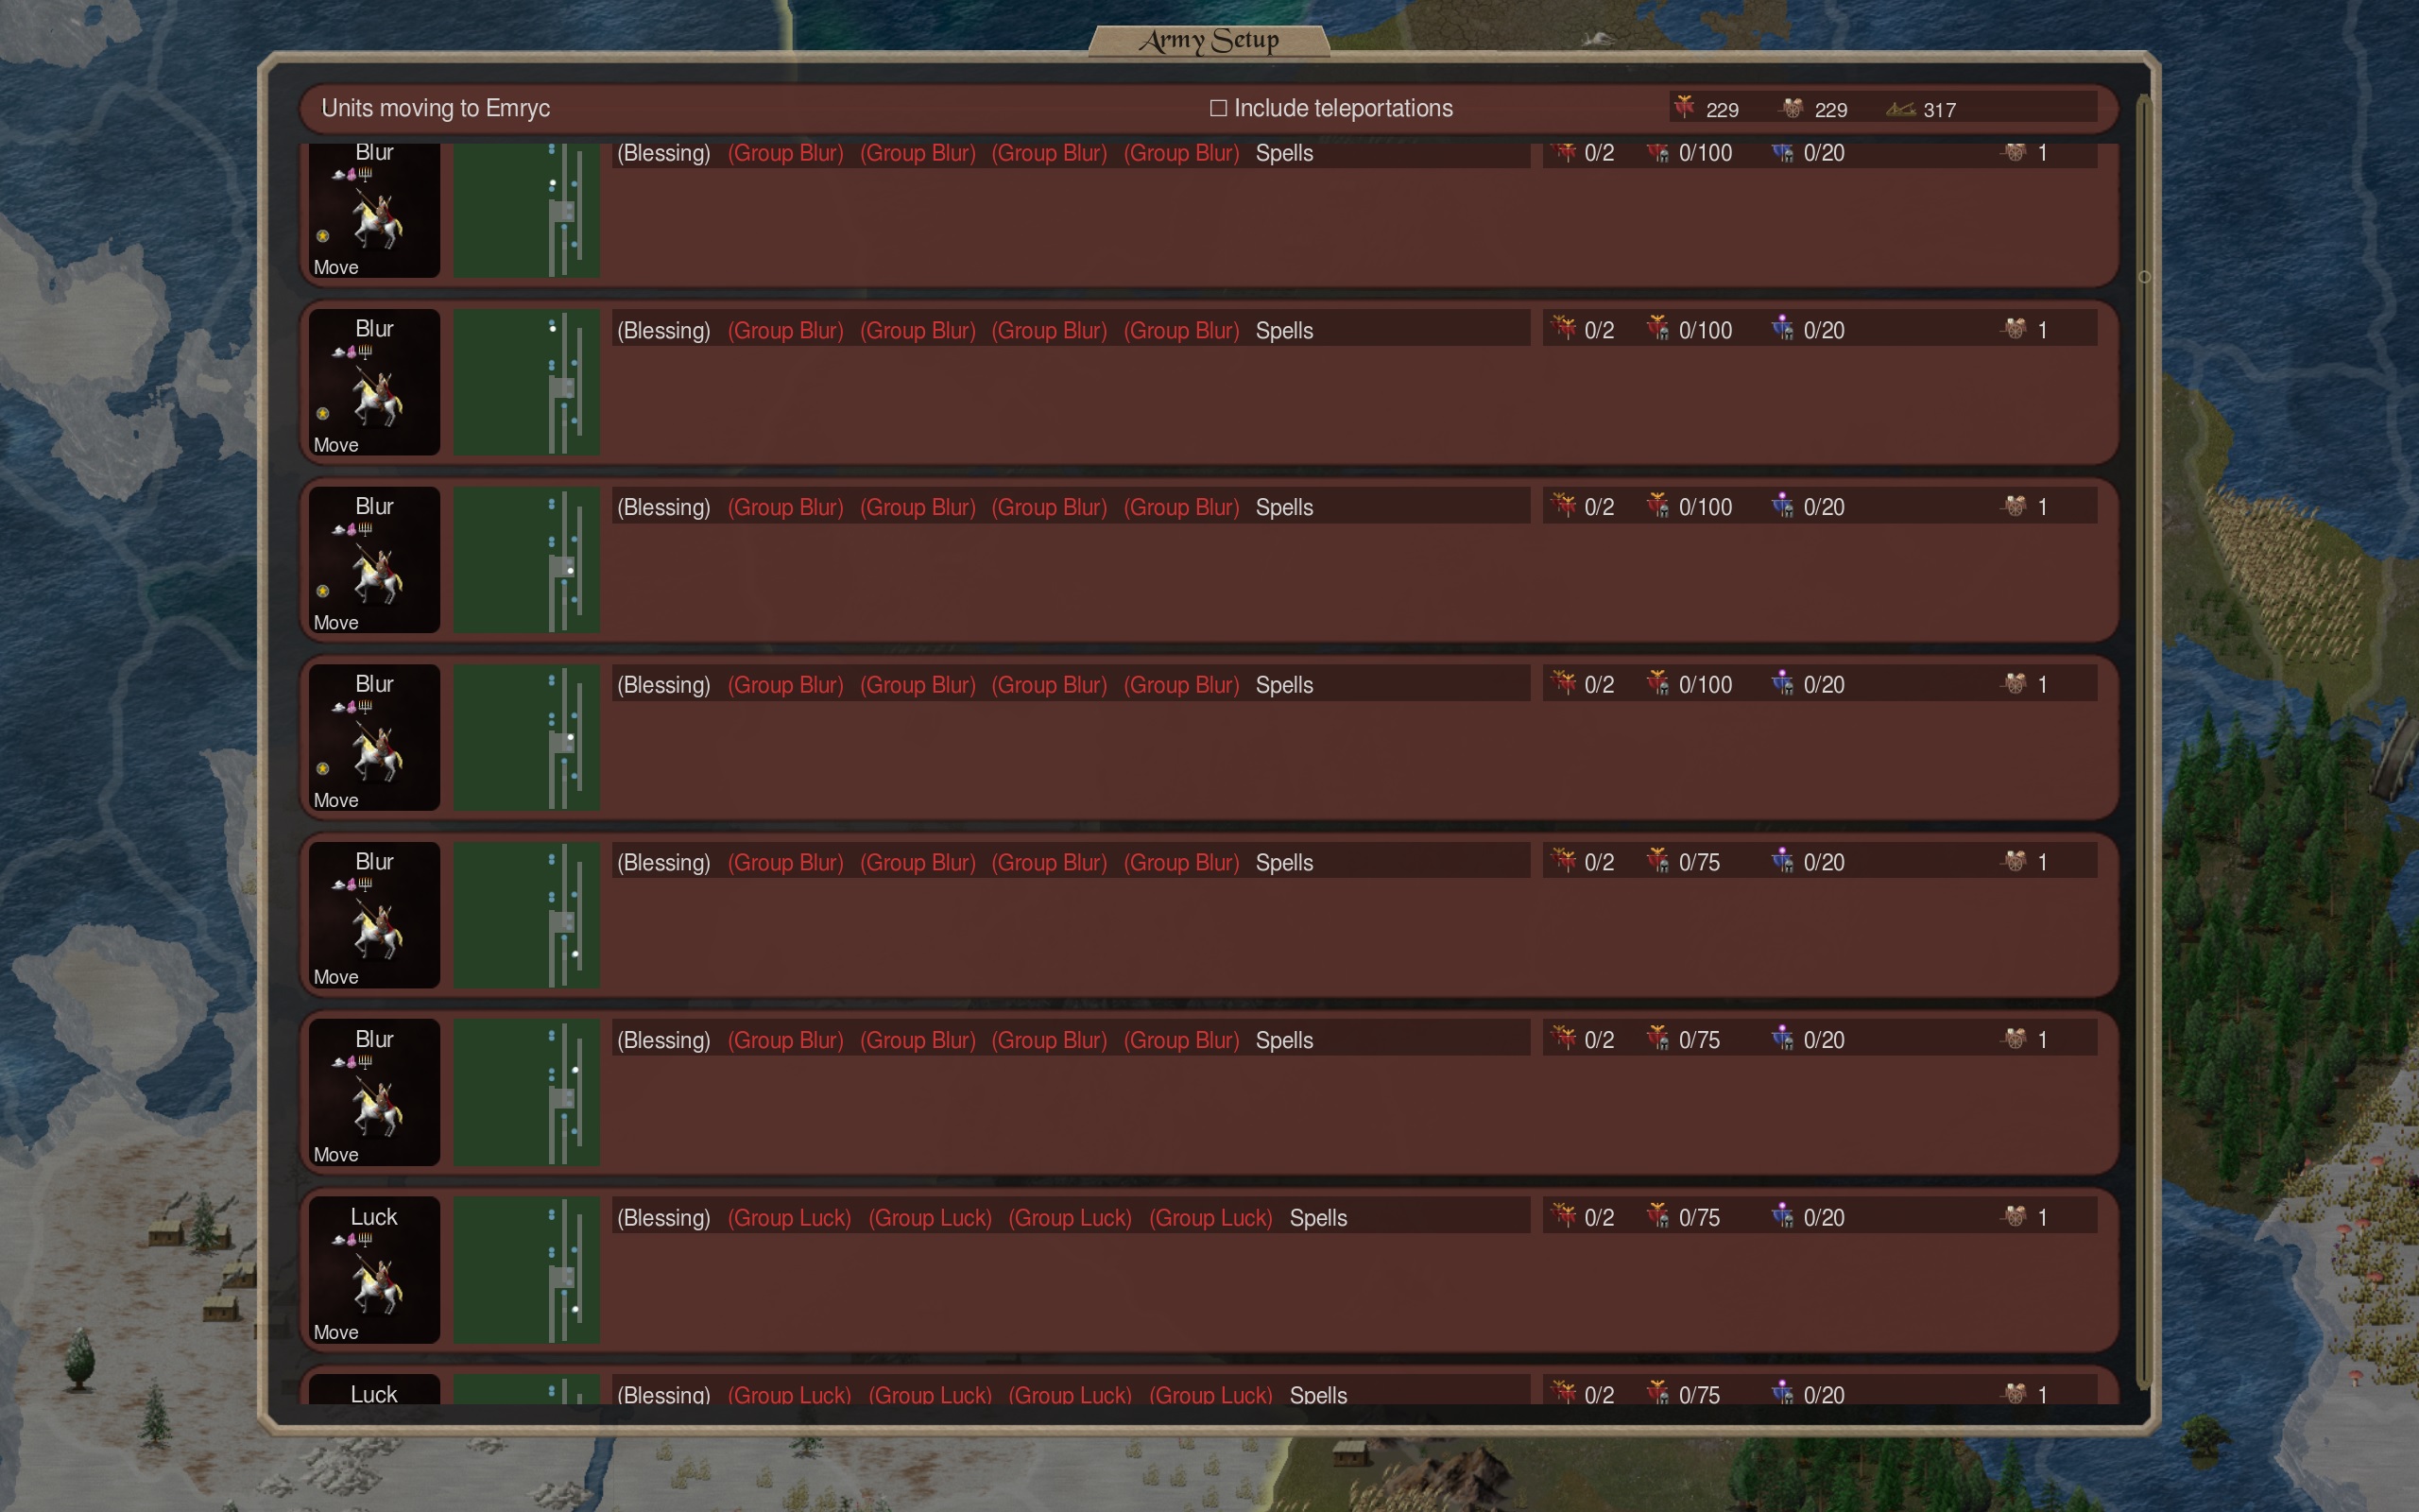Click first (Group Blur) in second Blur row
The width and height of the screenshot is (2419, 1512).
(785, 330)
